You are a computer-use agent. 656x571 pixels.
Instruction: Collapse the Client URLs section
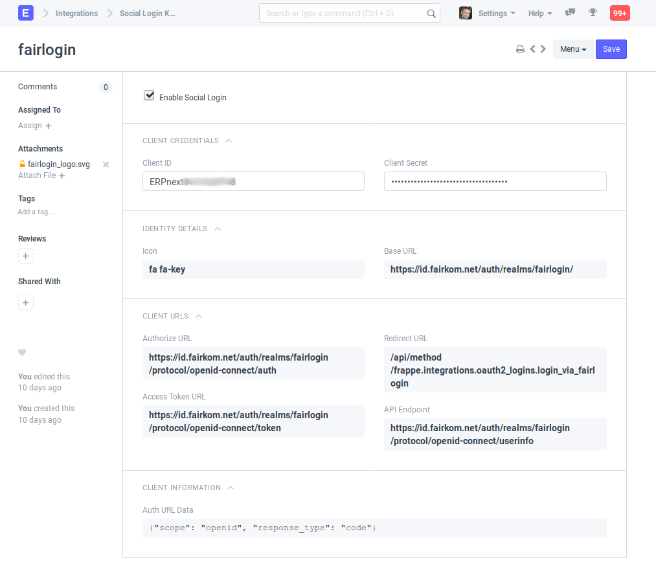coord(199,317)
